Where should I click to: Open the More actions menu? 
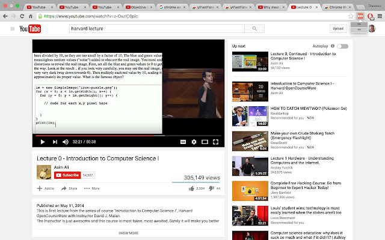[91, 188]
